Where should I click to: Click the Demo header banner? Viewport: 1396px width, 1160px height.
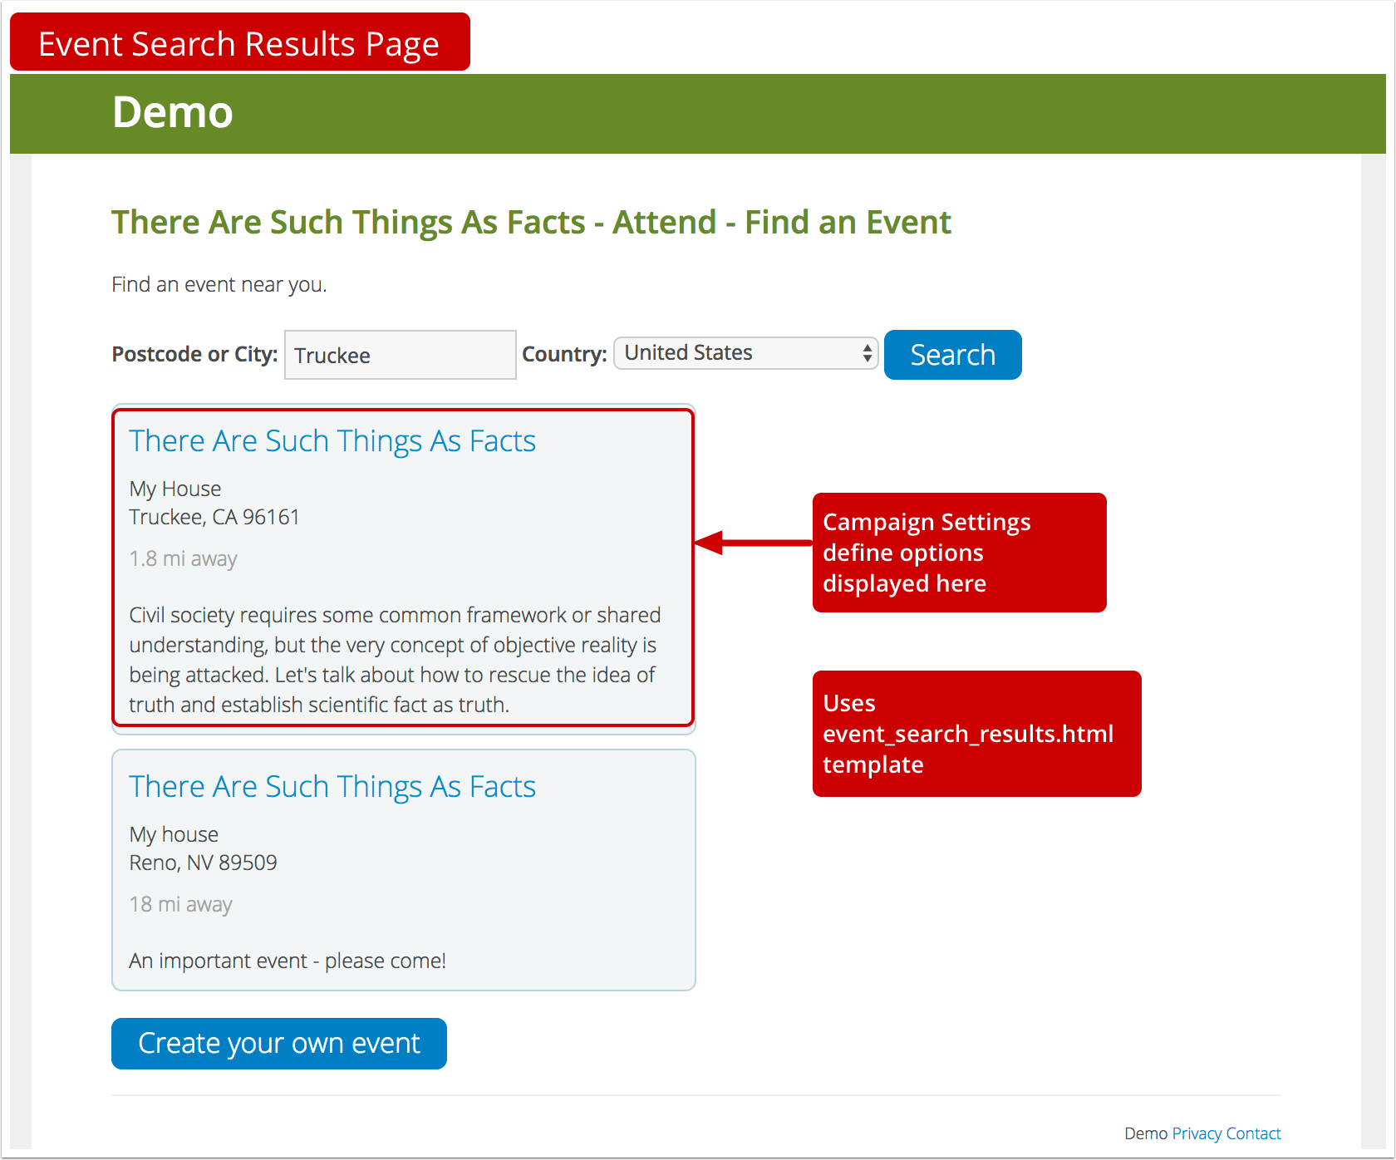173,113
